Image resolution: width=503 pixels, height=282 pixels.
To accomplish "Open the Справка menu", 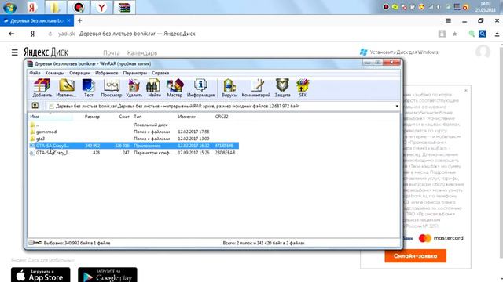I will [160, 73].
